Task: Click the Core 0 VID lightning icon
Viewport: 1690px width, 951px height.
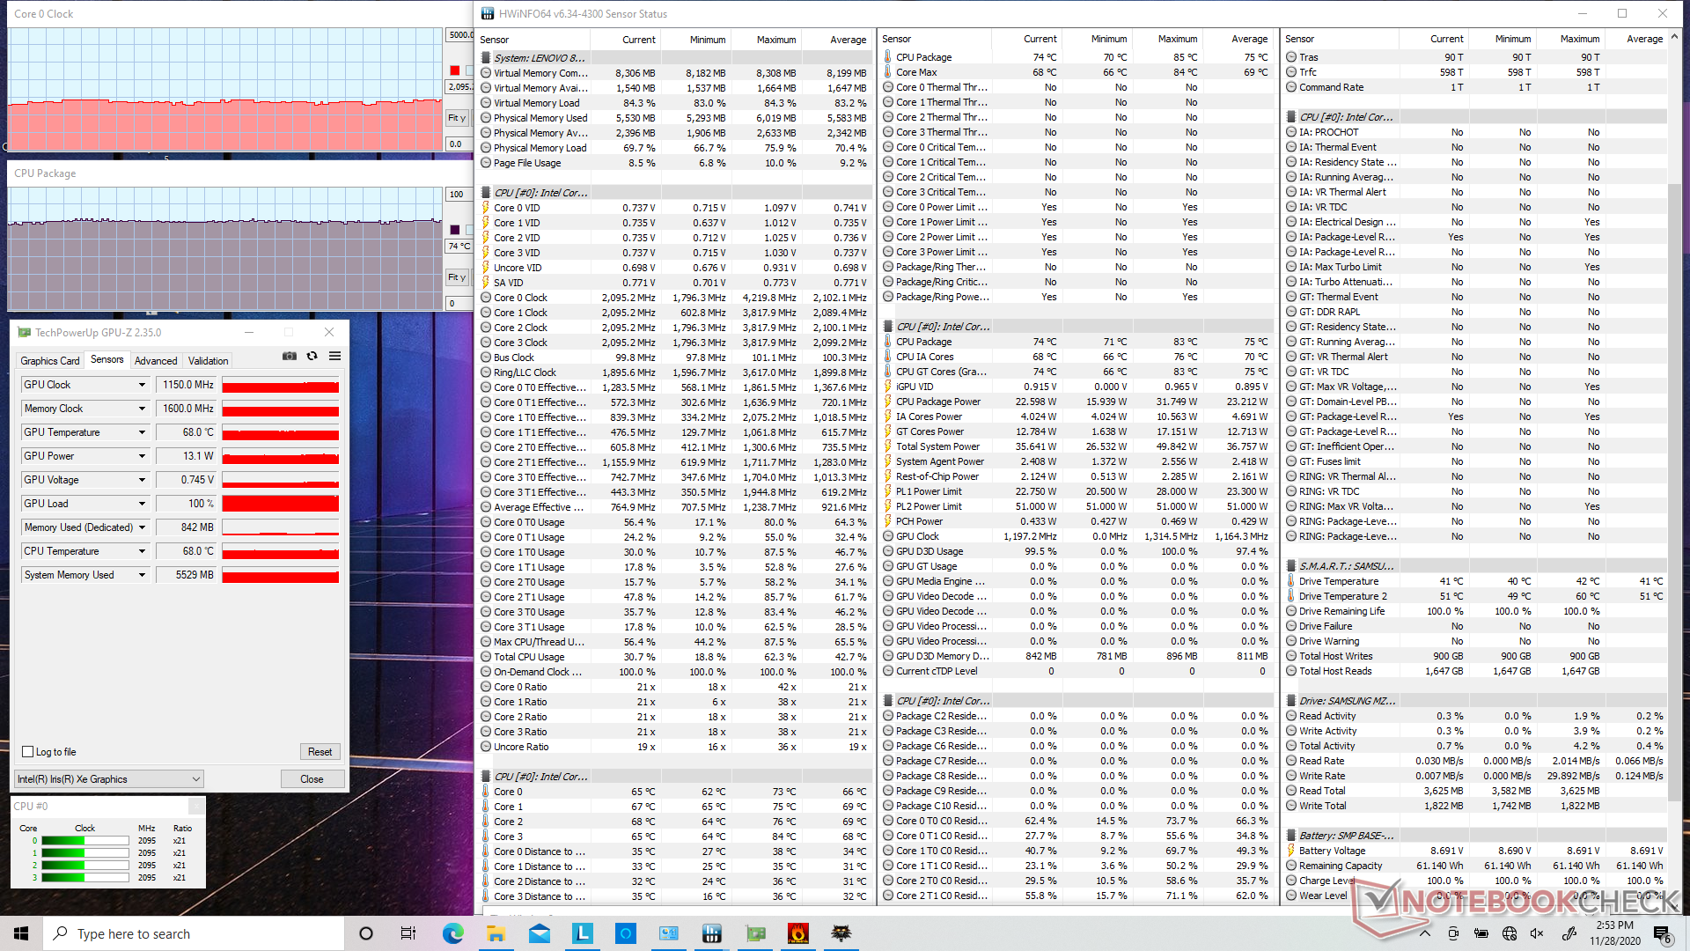Action: click(x=485, y=208)
